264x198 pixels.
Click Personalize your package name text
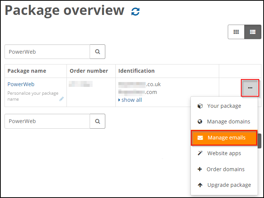point(33,96)
